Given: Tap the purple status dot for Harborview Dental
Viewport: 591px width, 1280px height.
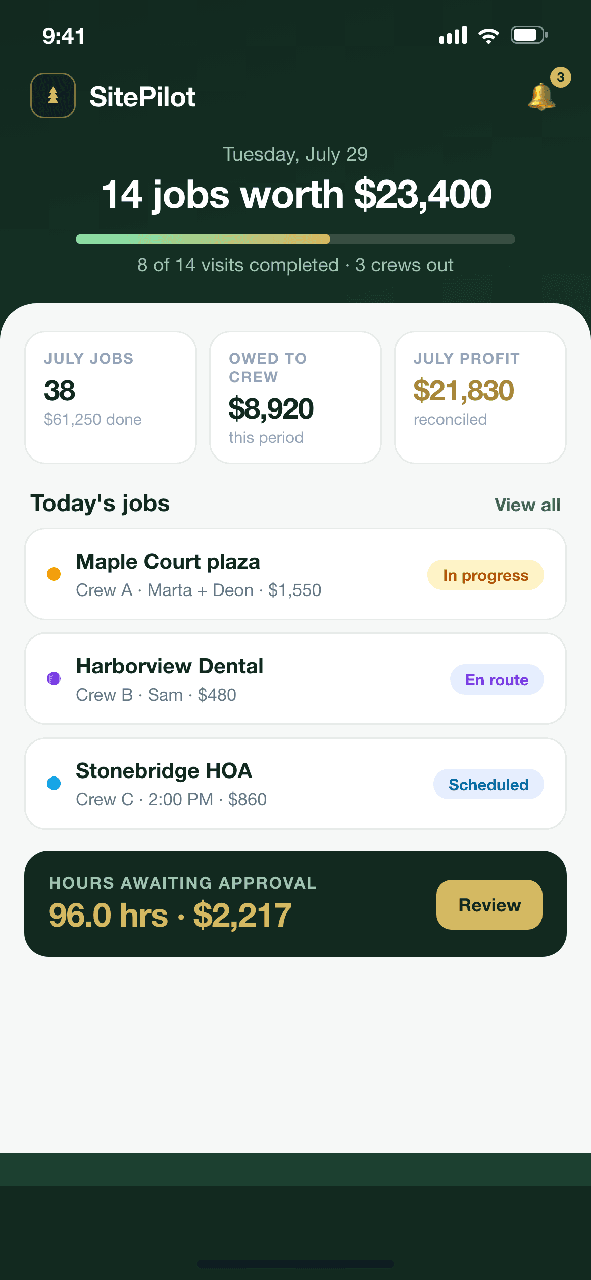Looking at the screenshot, I should (54, 678).
